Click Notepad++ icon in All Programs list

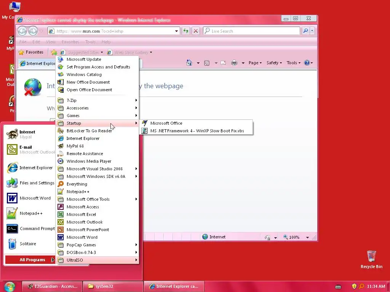(61, 192)
